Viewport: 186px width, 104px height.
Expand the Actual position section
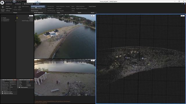pos(19,87)
